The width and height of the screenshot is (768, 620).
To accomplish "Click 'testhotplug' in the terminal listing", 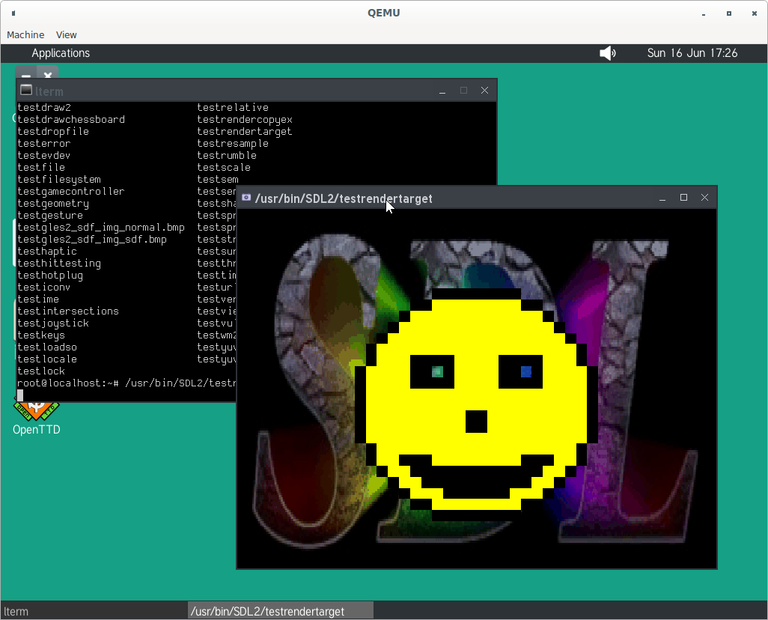I will (x=50, y=276).
